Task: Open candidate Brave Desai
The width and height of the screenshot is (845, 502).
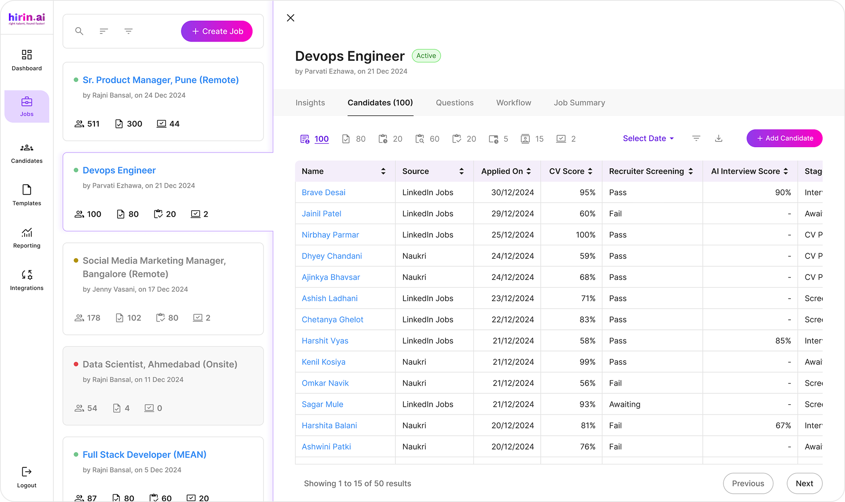Action: 324,193
